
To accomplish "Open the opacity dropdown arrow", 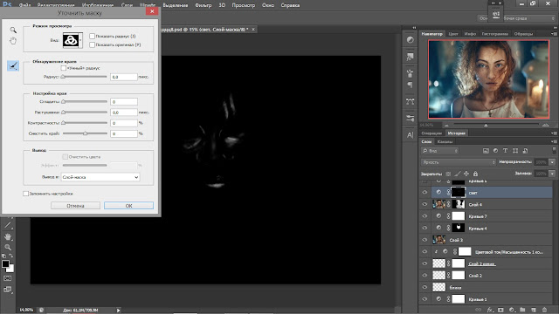I will tap(552, 162).
